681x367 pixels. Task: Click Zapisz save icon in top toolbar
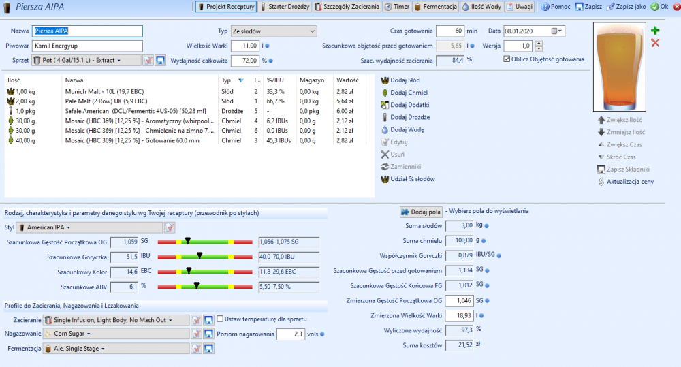click(579, 7)
